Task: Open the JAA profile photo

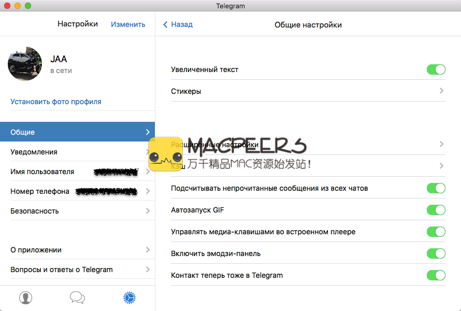Action: (x=25, y=64)
